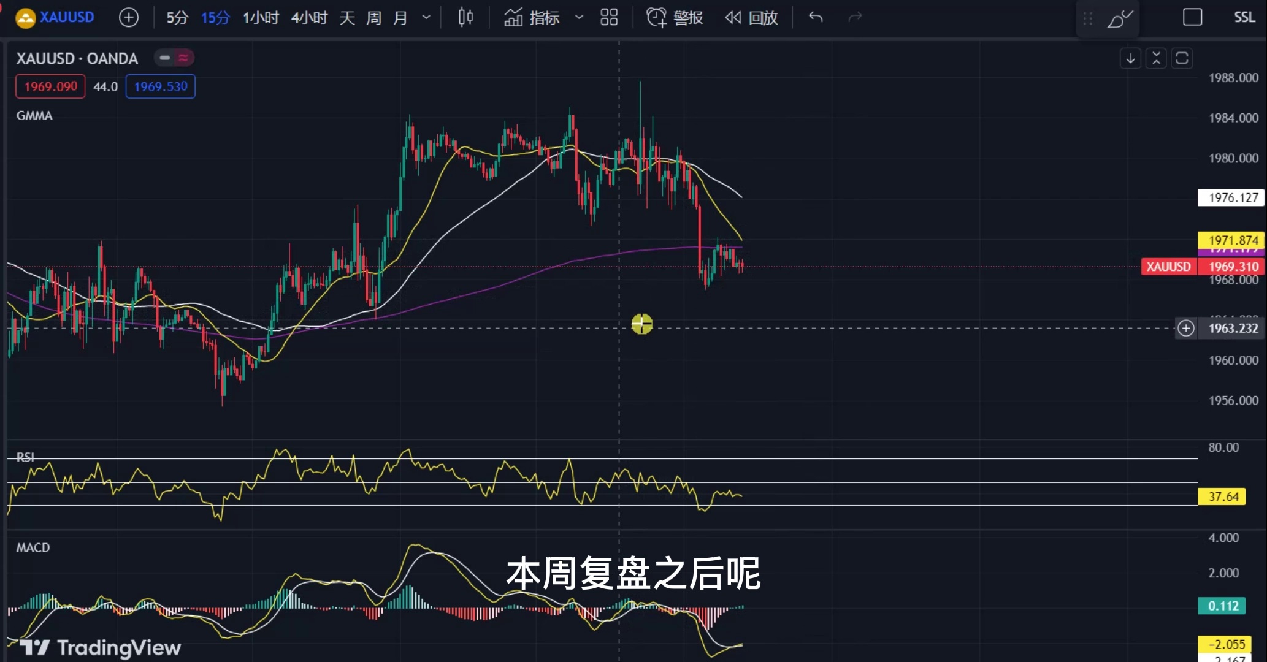
Task: Toggle the fullscreen square icon
Action: (1192, 17)
